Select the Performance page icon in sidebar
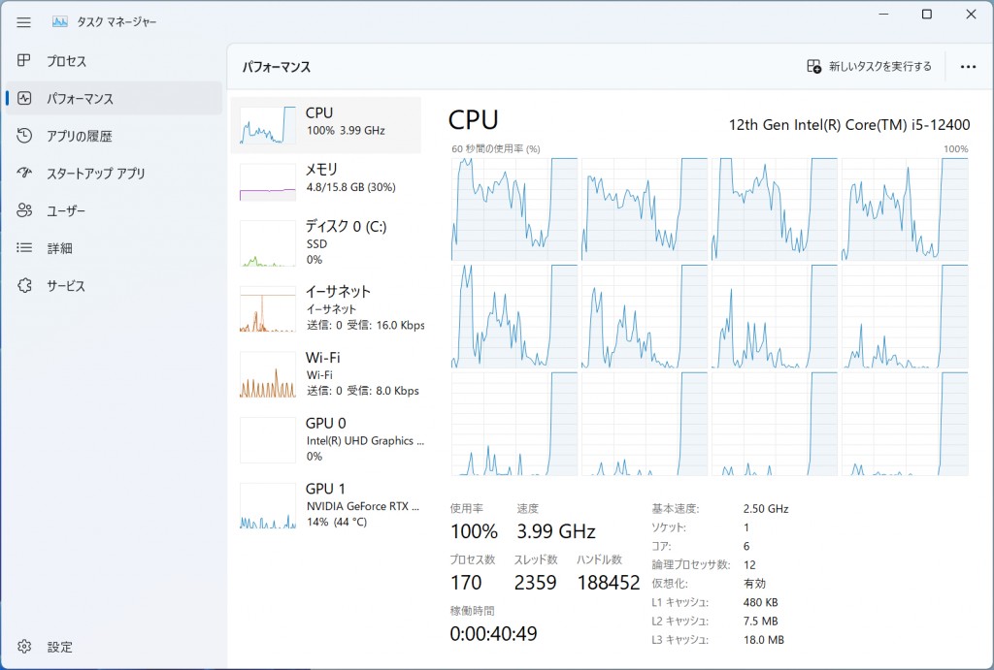The width and height of the screenshot is (994, 670). tap(25, 98)
